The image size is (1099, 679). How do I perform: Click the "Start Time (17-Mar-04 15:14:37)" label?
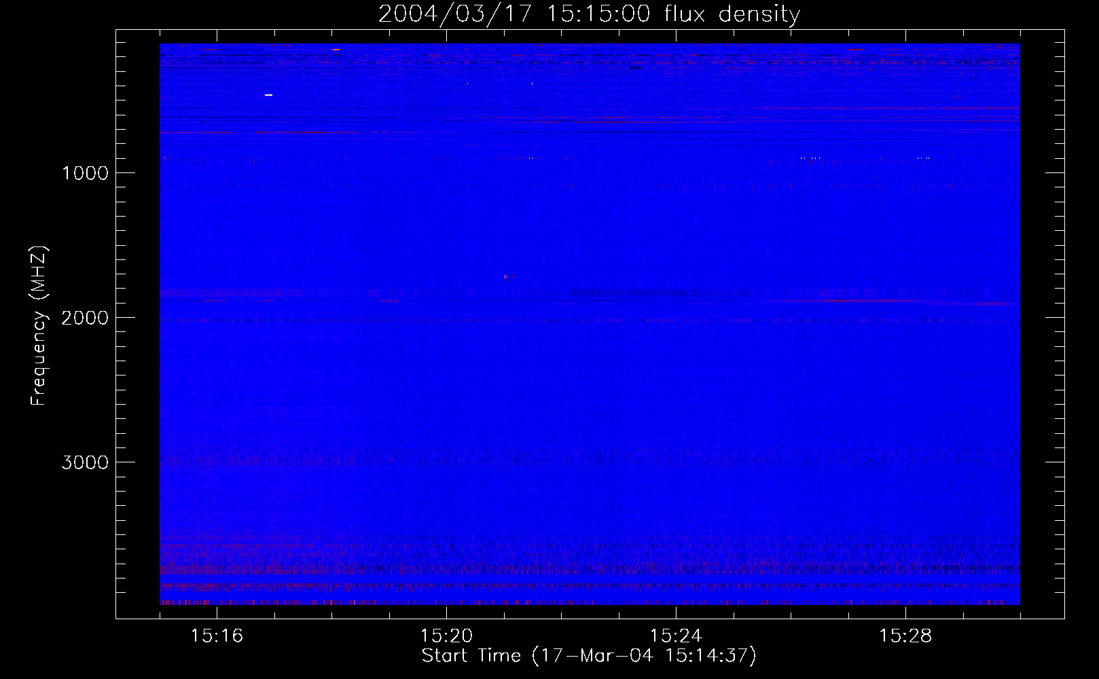pyautogui.click(x=589, y=656)
